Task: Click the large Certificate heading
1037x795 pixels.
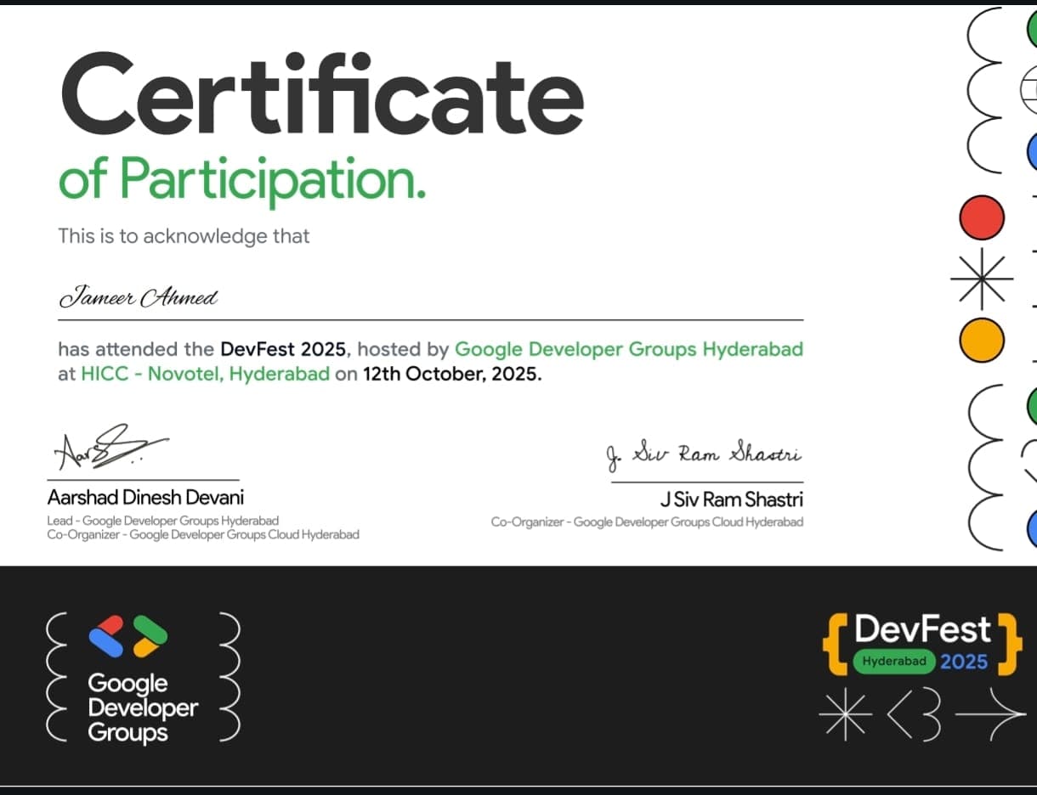Action: (x=321, y=92)
